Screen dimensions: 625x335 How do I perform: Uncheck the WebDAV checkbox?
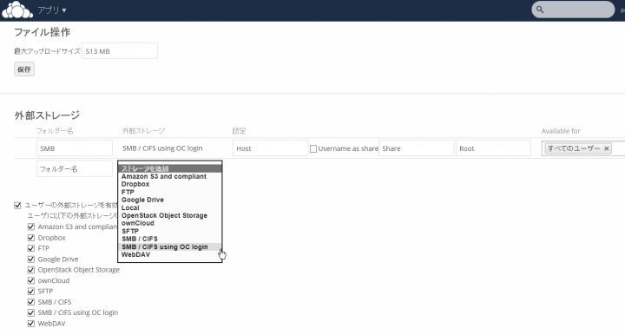coord(31,324)
